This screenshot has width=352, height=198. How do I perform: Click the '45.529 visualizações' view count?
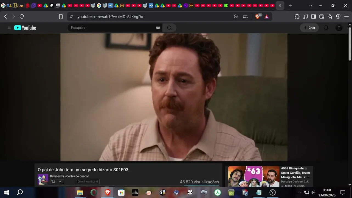(x=199, y=182)
